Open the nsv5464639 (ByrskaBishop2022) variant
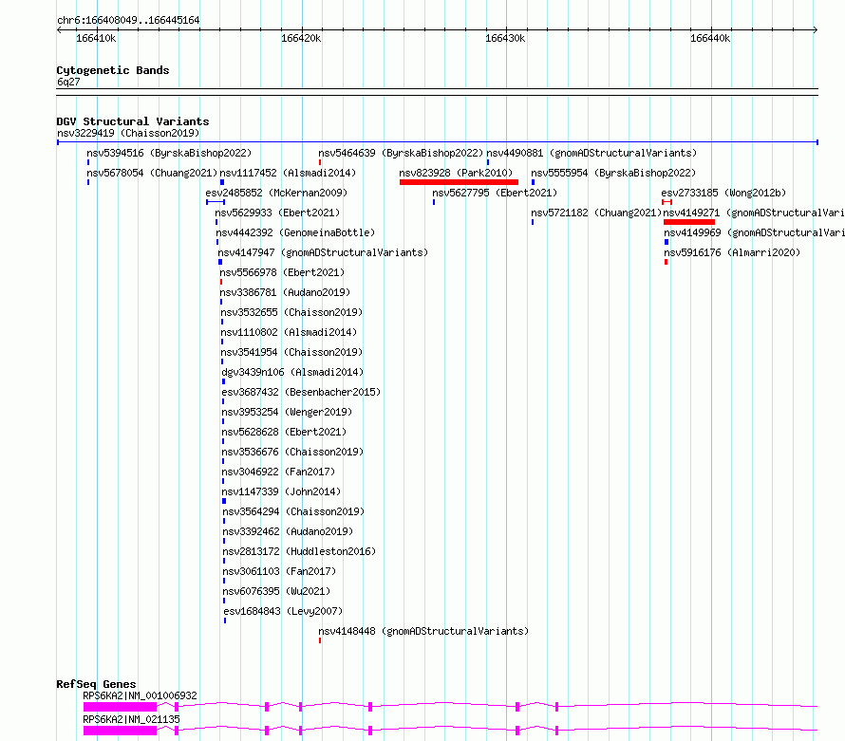Screen dimensions: 845x741 point(401,153)
